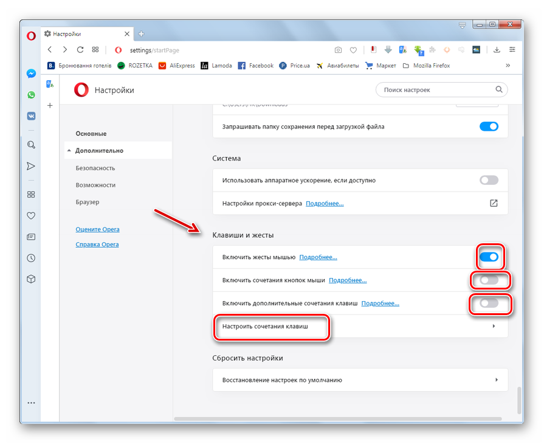The height and width of the screenshot is (444, 544).
Task: Click the Поиск настроек search field
Action: tap(442, 89)
